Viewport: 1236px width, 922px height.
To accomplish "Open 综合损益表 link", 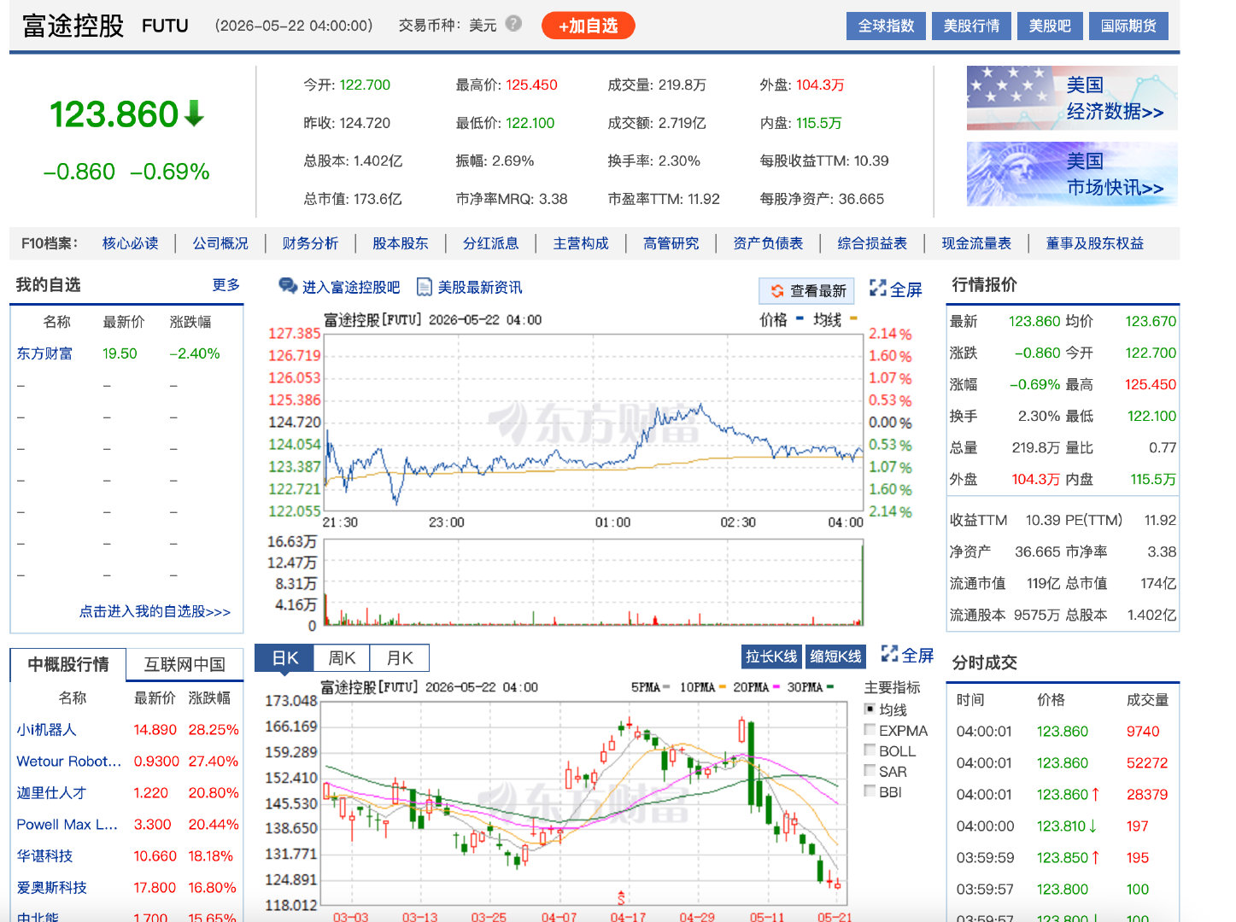I will (x=872, y=243).
